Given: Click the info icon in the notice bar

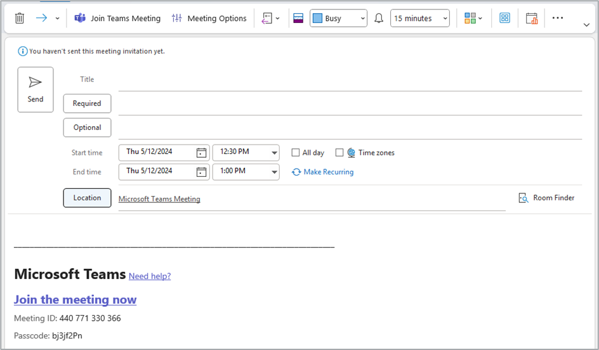Looking at the screenshot, I should [x=23, y=51].
